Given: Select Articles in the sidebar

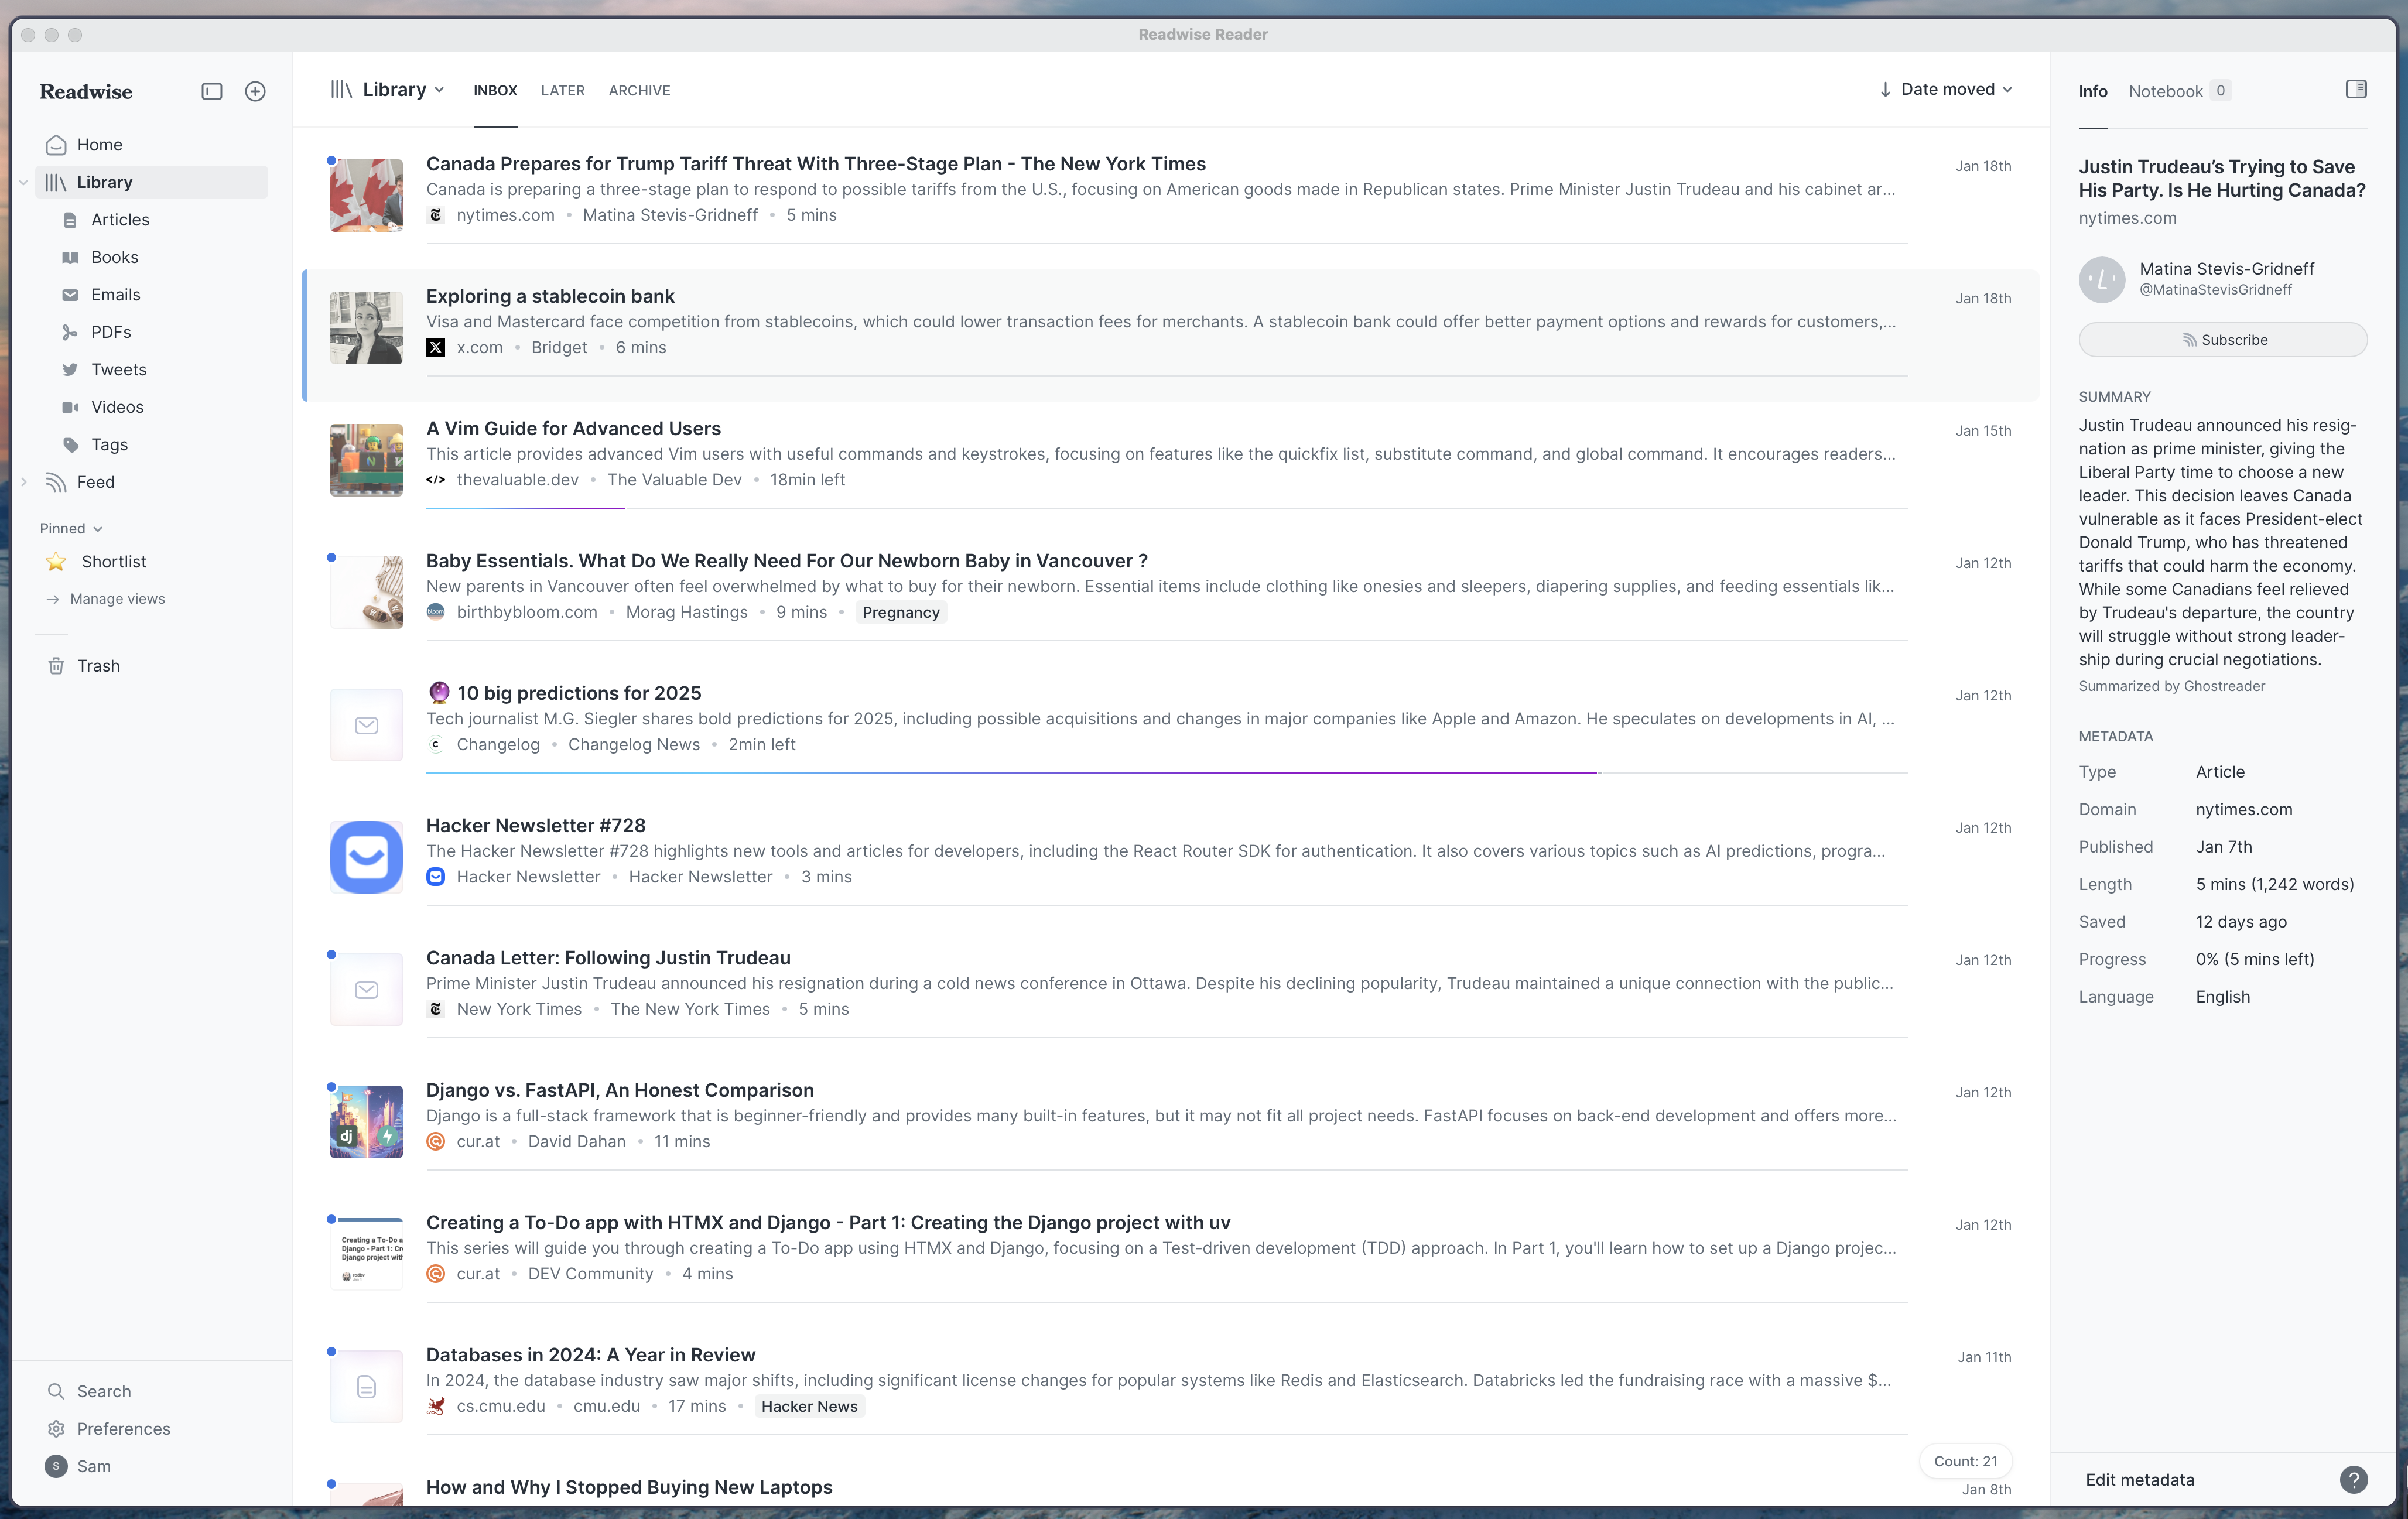Looking at the screenshot, I should [x=120, y=219].
